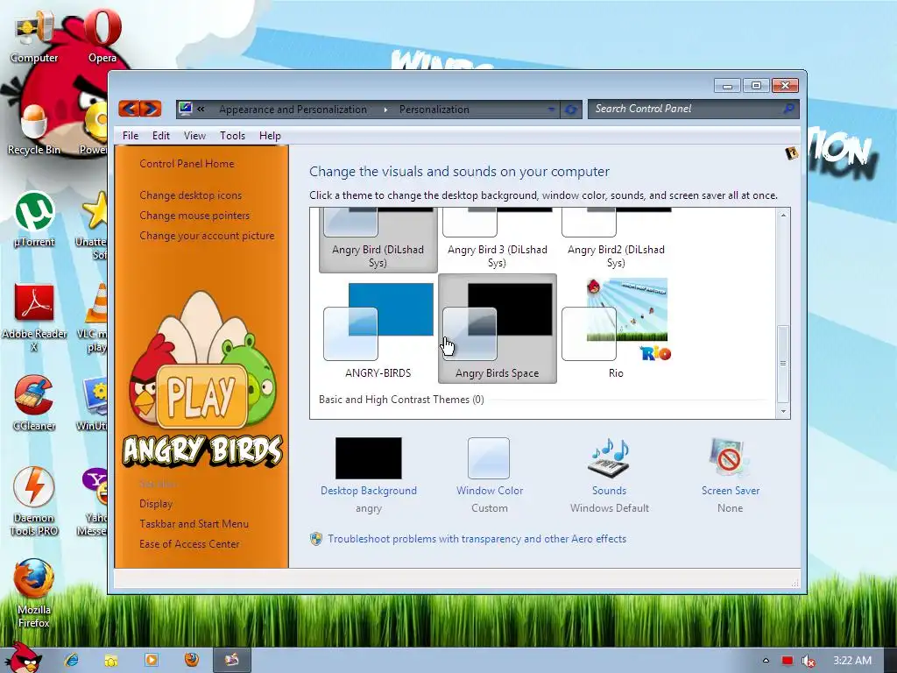Click the theme list scrollbar thumb
The width and height of the screenshot is (897, 673).
point(783,364)
